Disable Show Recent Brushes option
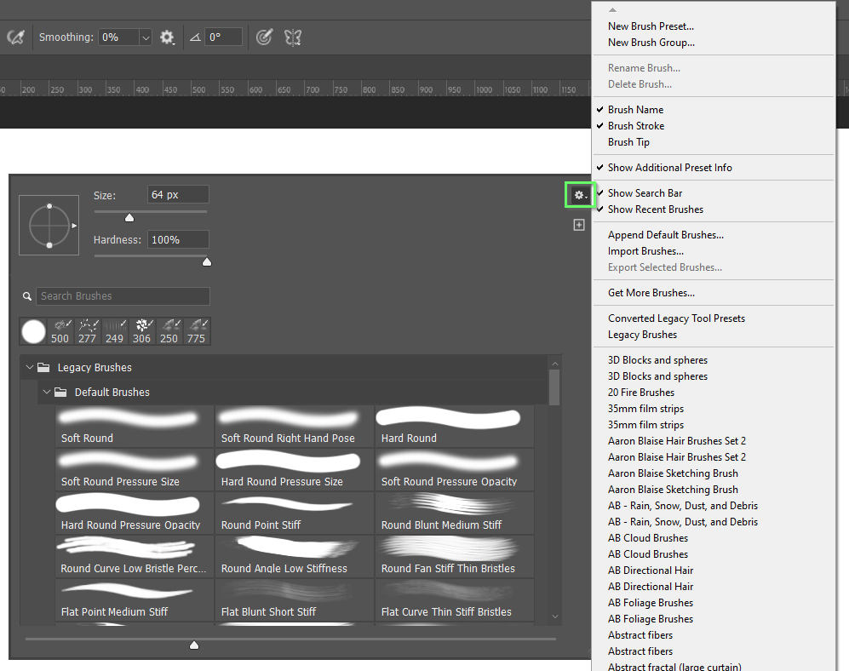The height and width of the screenshot is (671, 849). coord(655,209)
